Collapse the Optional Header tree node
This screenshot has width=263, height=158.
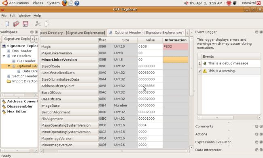9,66
